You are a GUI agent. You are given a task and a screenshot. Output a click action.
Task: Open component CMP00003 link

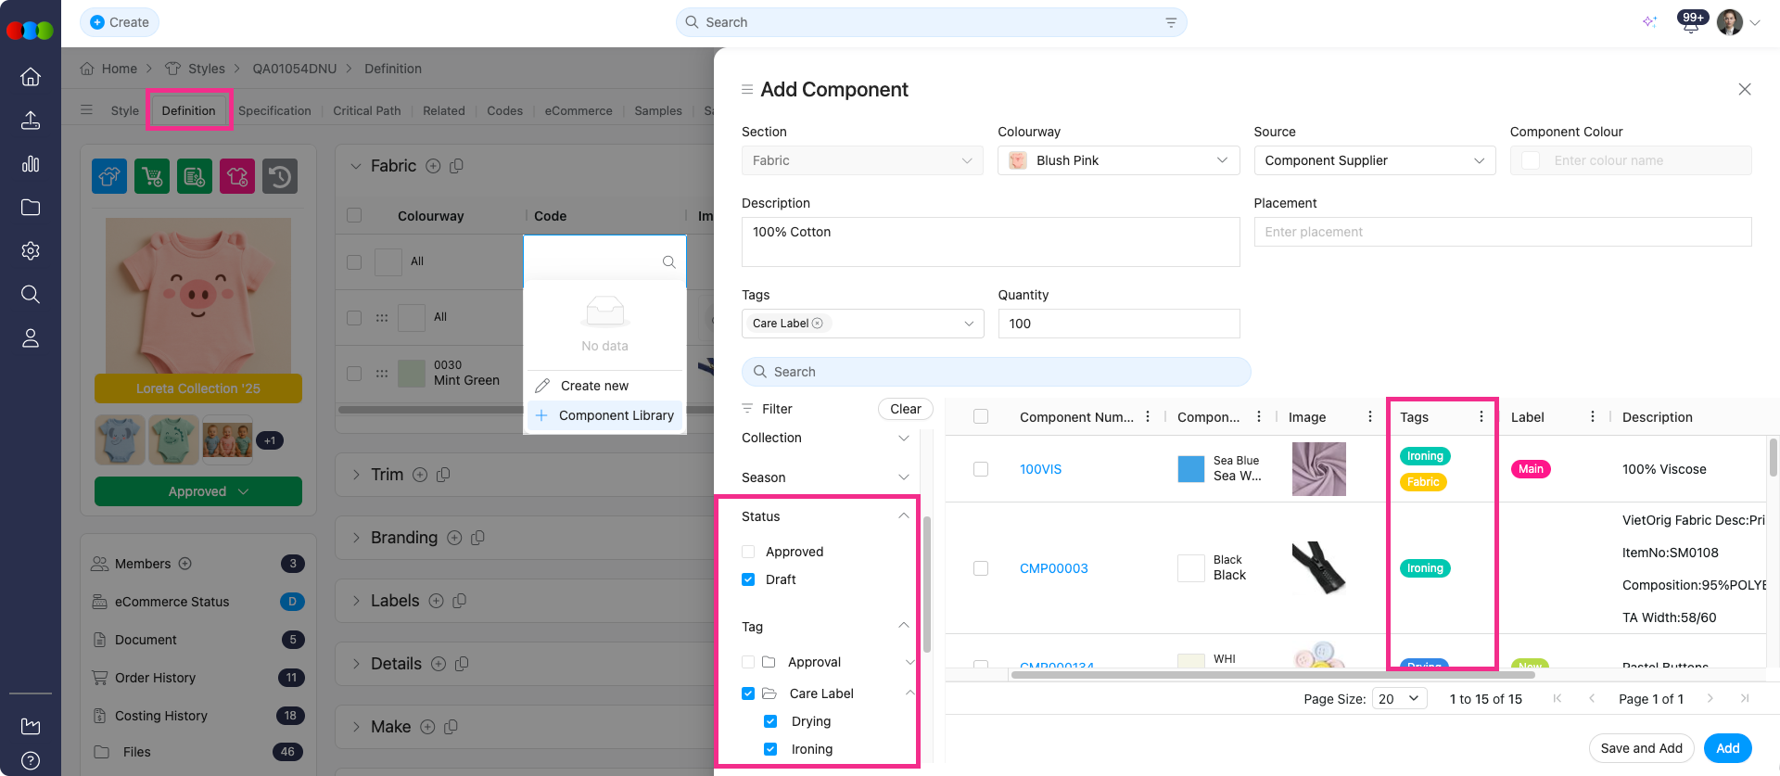point(1054,568)
